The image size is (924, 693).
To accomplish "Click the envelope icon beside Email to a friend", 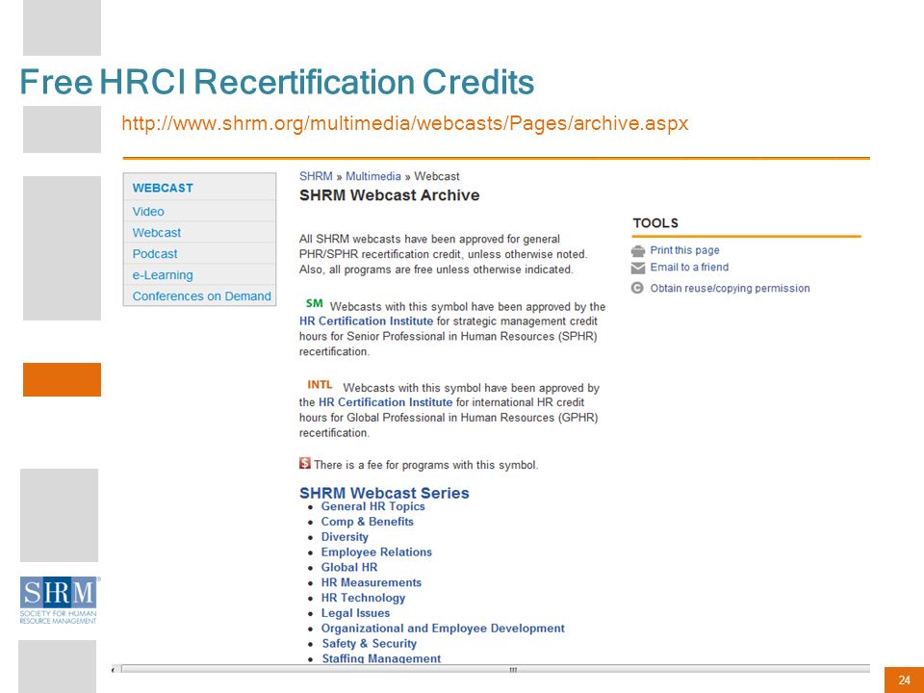I will [x=637, y=269].
